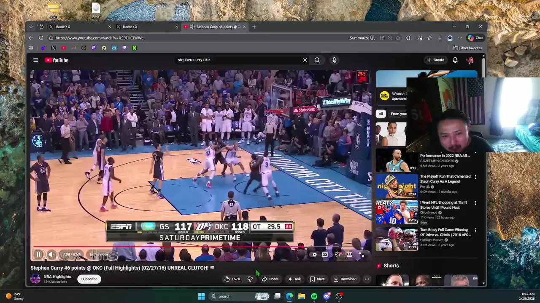The height and width of the screenshot is (303, 540).
Task: Open options for 'Tom Brady Full Game' video
Action: click(475, 231)
